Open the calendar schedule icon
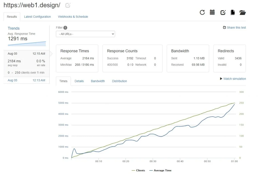The width and height of the screenshot is (258, 176). coord(212,12)
